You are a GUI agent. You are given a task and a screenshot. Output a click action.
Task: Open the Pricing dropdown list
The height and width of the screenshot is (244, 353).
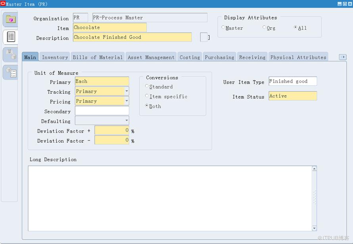[127, 101]
